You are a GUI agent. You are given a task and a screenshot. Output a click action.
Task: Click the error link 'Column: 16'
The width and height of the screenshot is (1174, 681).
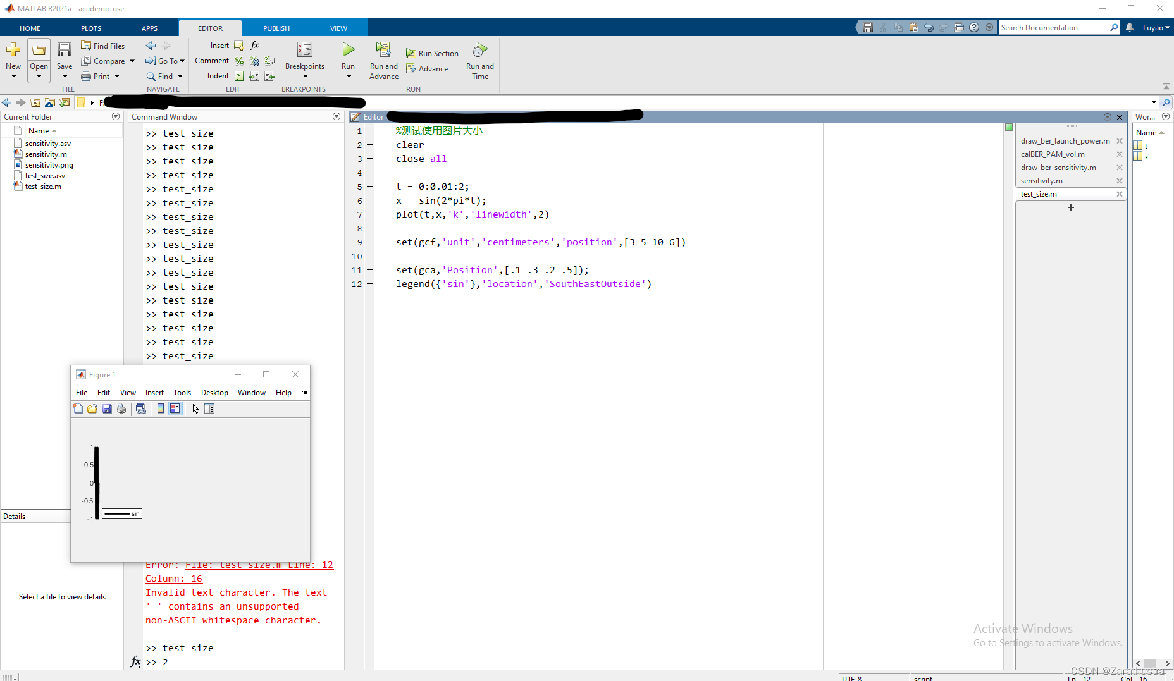(x=174, y=579)
